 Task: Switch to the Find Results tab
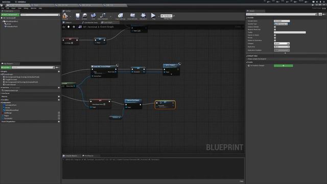click(89, 156)
